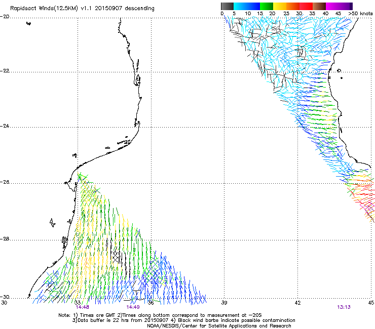Screen dimensions: 375x329
Task: Click the '14:48' swath time label
Action: pyautogui.click(x=82, y=307)
